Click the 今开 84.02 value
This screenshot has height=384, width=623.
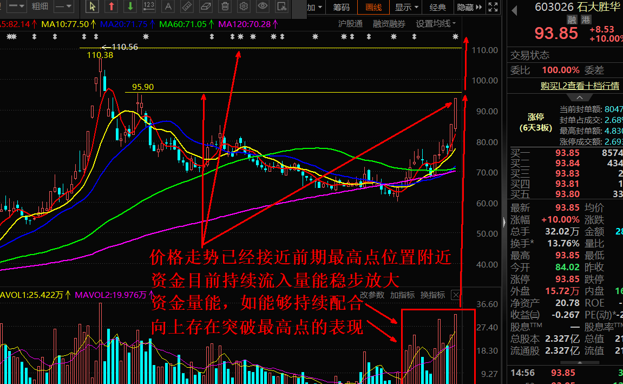567,267
